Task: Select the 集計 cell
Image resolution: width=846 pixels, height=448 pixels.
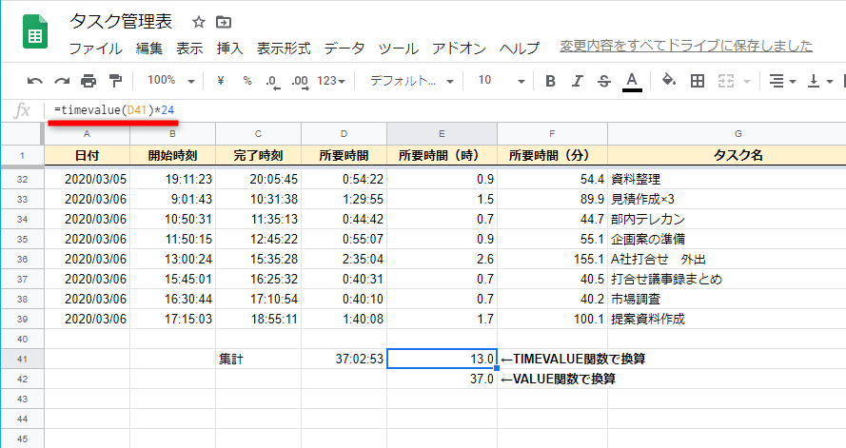Action: [x=259, y=359]
